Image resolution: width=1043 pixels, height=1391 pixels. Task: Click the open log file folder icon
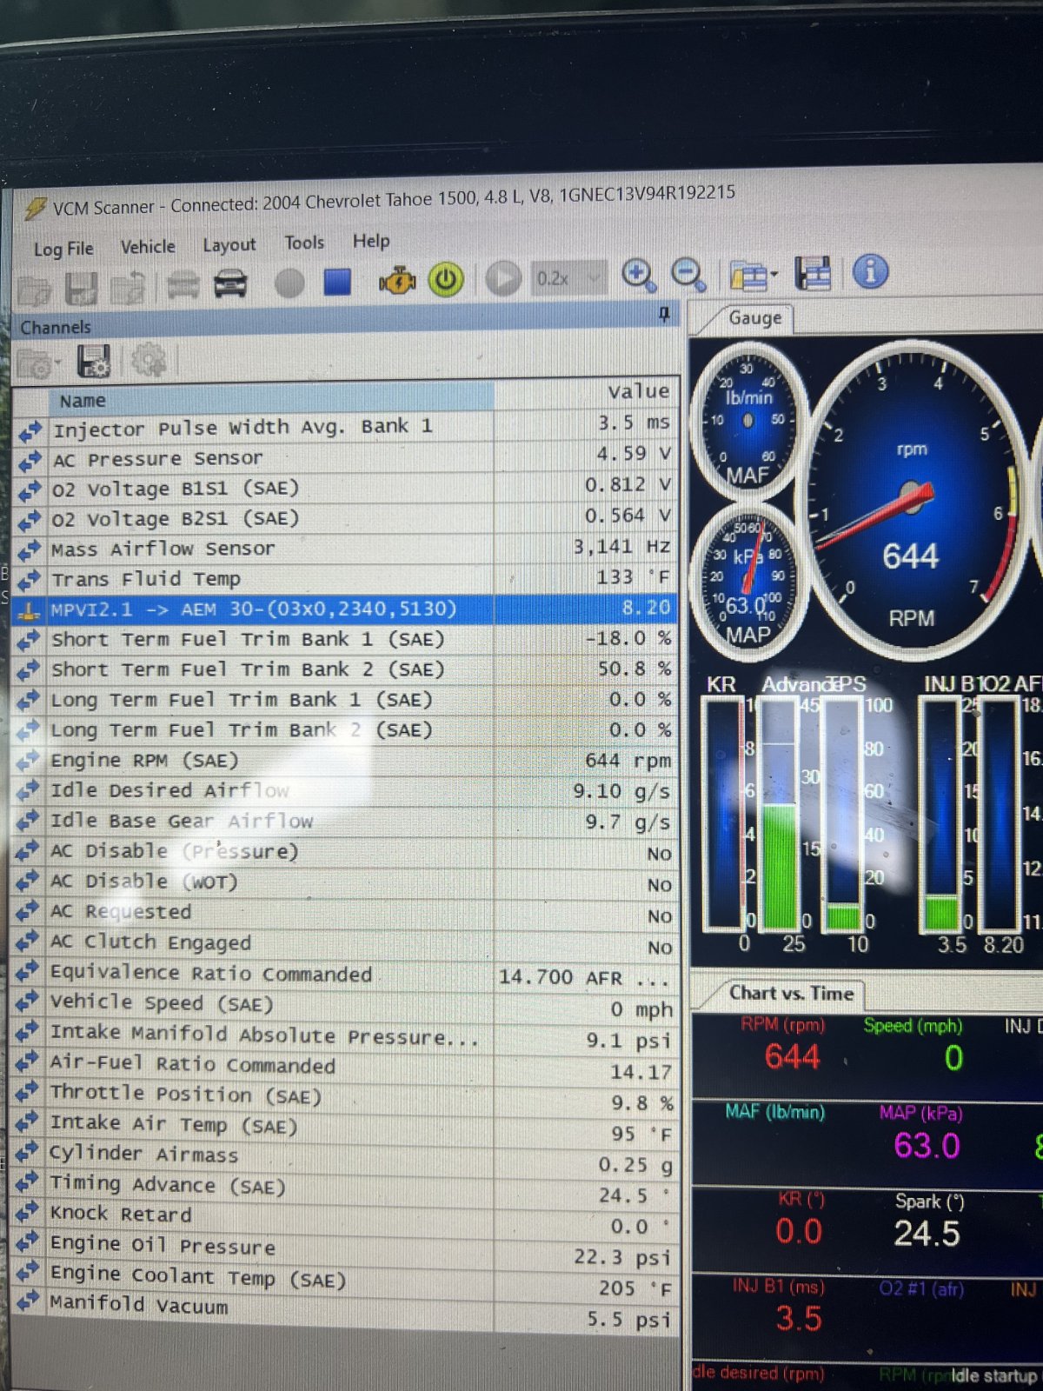35,290
